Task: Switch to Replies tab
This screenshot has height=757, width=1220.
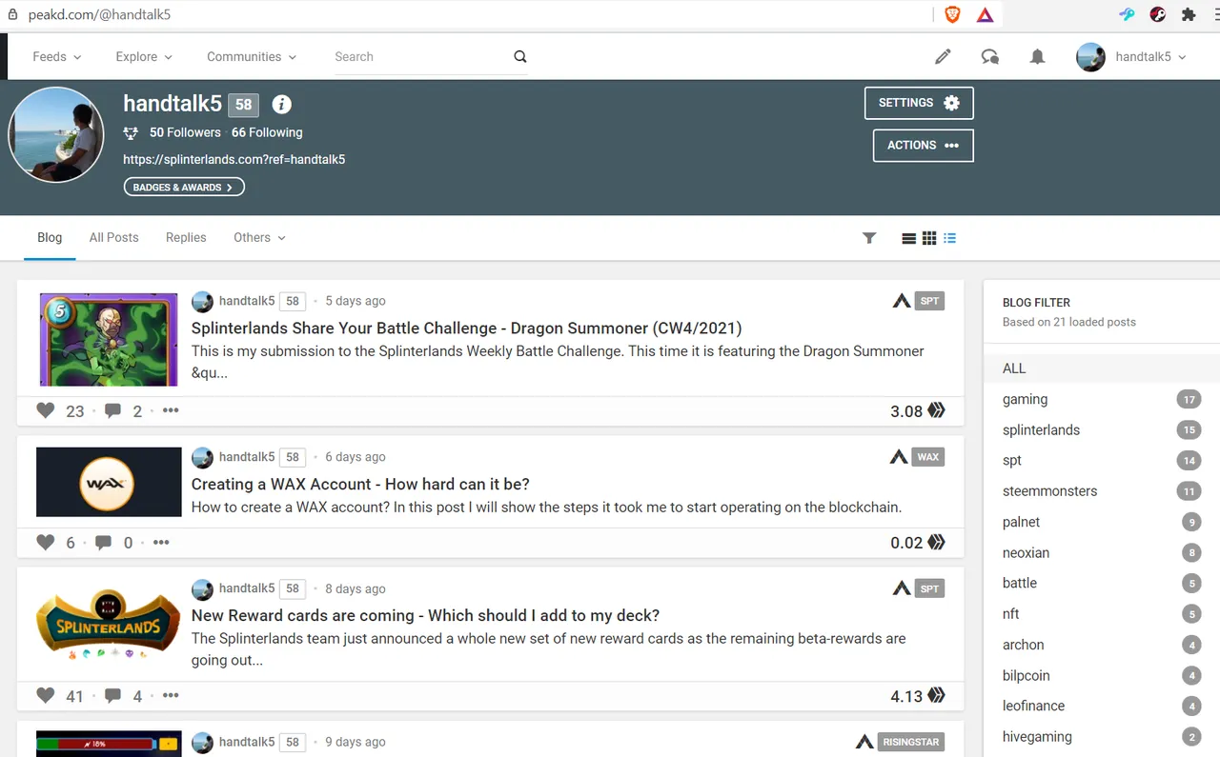Action: [x=186, y=238]
